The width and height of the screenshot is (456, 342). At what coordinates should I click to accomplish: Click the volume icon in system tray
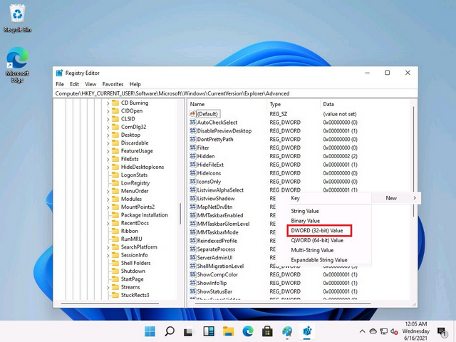click(395, 331)
